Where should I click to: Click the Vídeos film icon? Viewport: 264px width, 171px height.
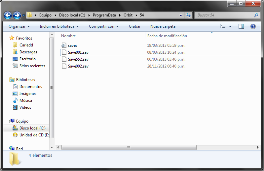point(15,107)
